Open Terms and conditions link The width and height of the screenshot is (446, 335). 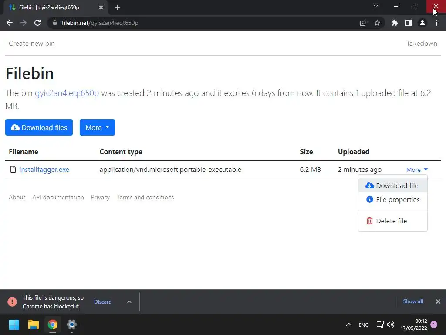145,197
